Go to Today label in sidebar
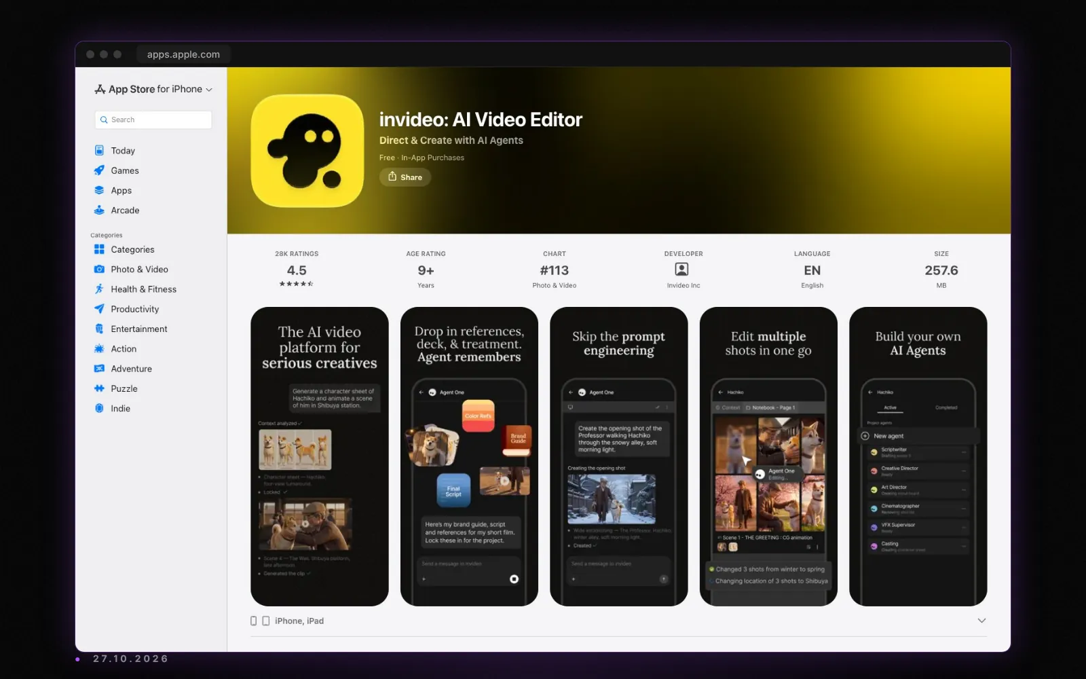The height and width of the screenshot is (679, 1086). pyautogui.click(x=123, y=151)
